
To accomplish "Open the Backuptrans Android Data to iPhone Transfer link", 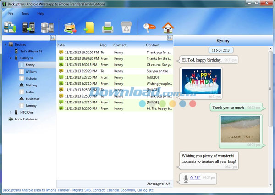I will coord(78,190).
